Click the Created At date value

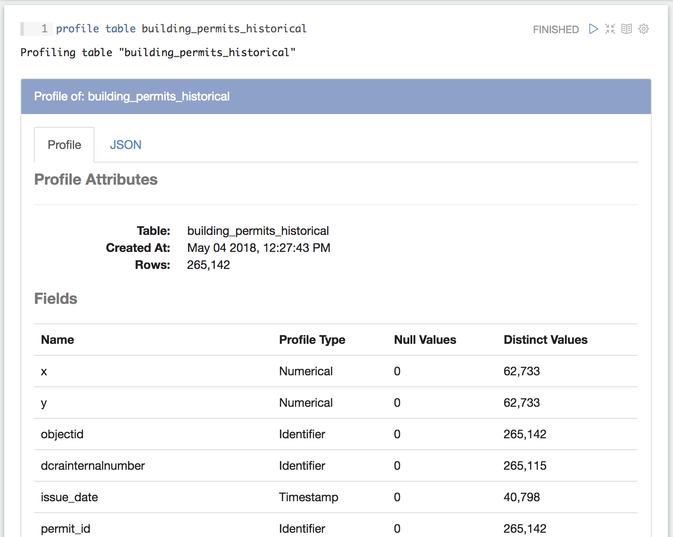click(x=259, y=248)
